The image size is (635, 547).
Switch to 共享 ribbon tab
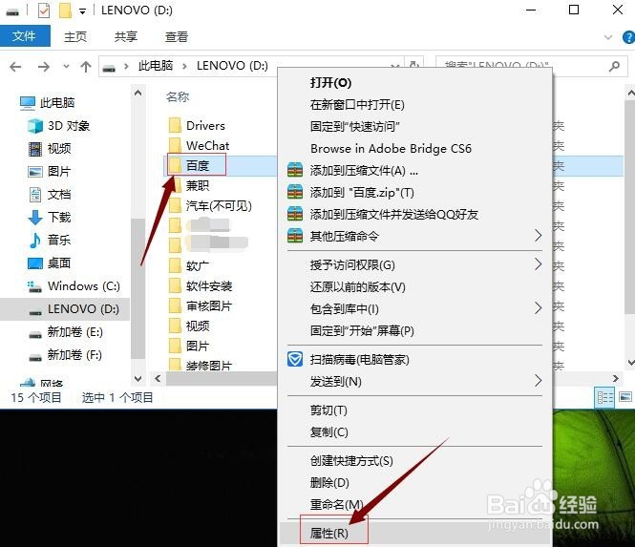point(125,37)
